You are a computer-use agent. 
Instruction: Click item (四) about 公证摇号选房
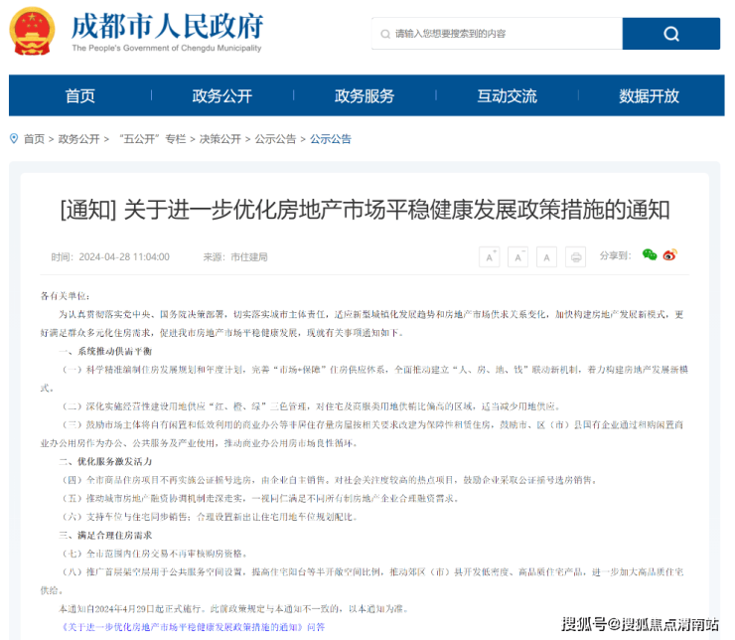329,480
